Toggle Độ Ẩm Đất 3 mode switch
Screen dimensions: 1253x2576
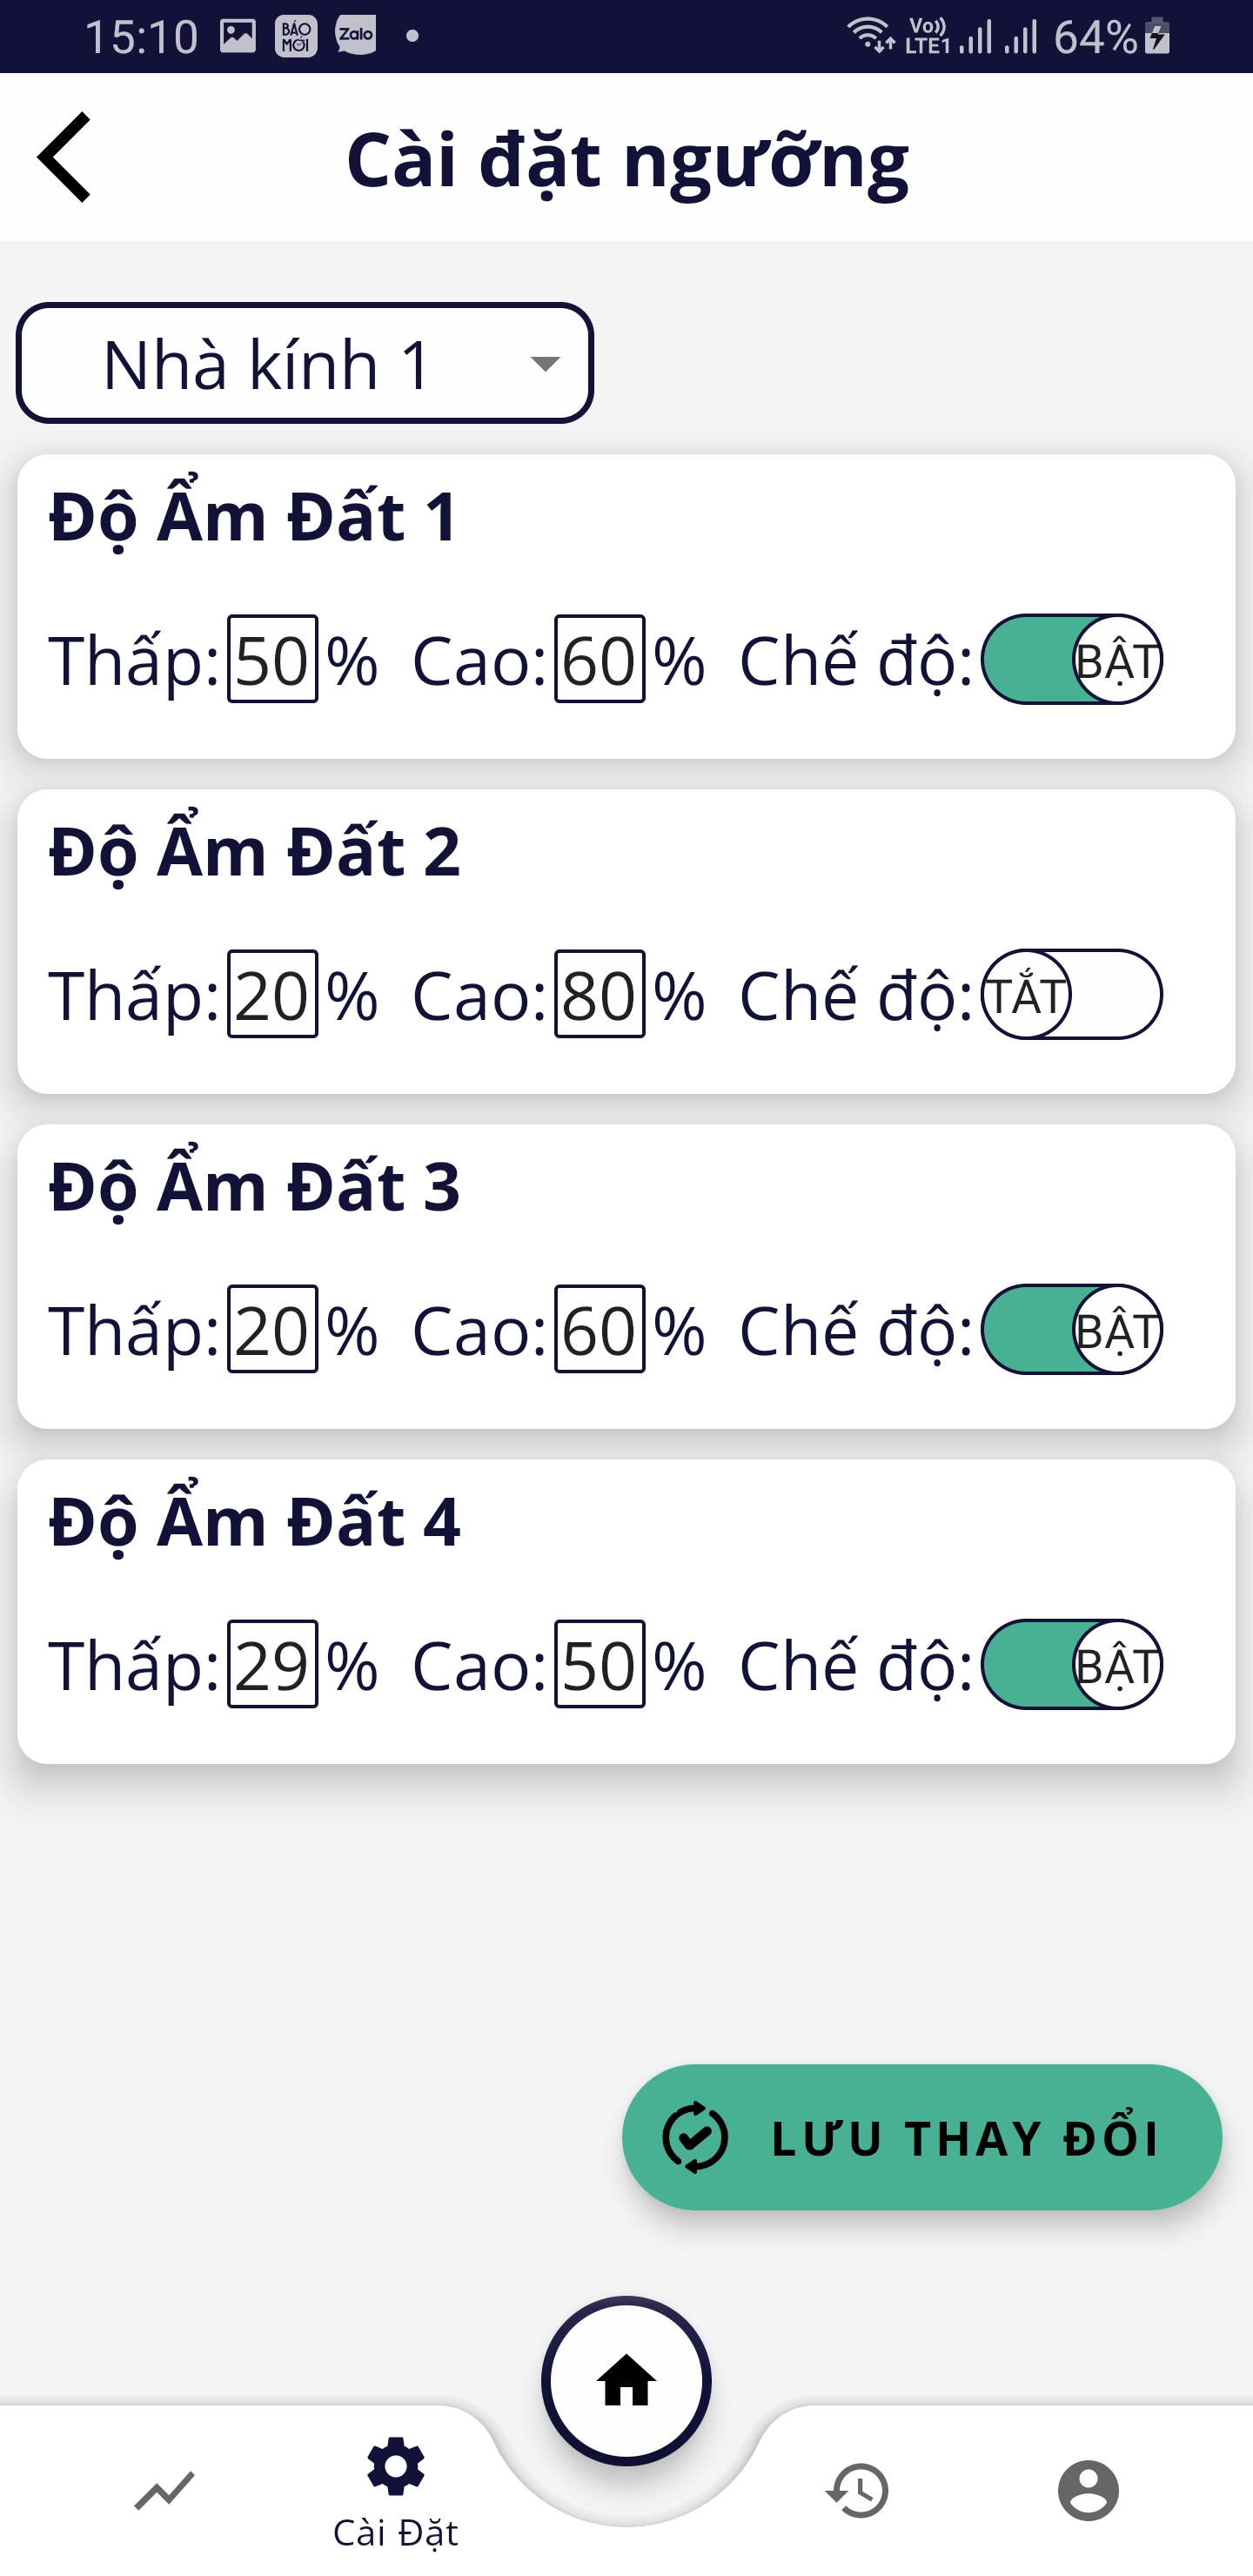click(x=1072, y=1330)
